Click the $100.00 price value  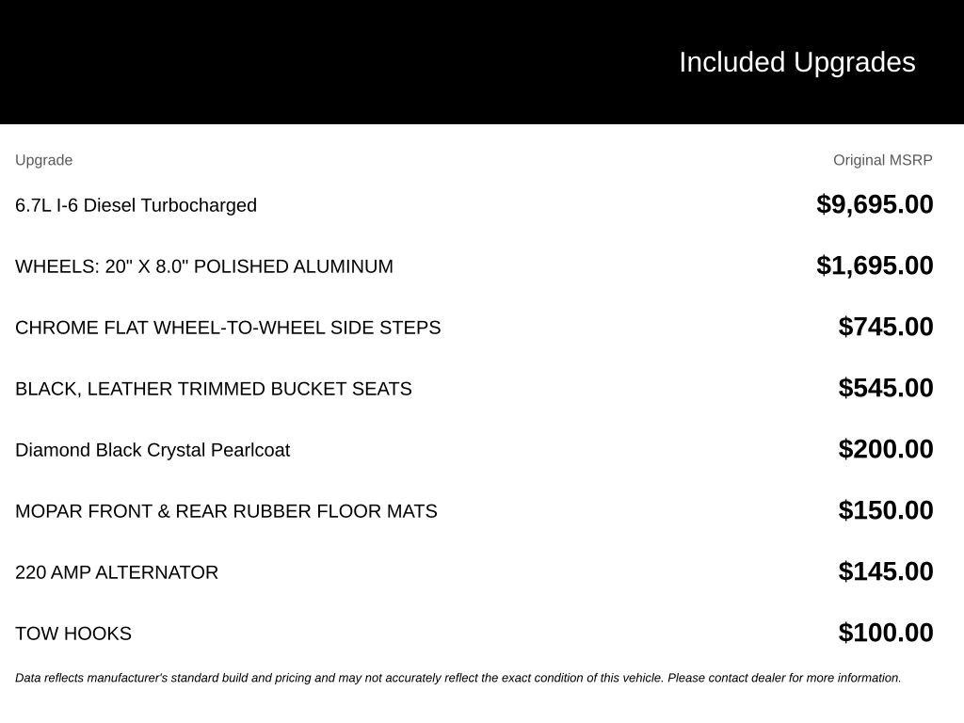pyautogui.click(x=885, y=633)
